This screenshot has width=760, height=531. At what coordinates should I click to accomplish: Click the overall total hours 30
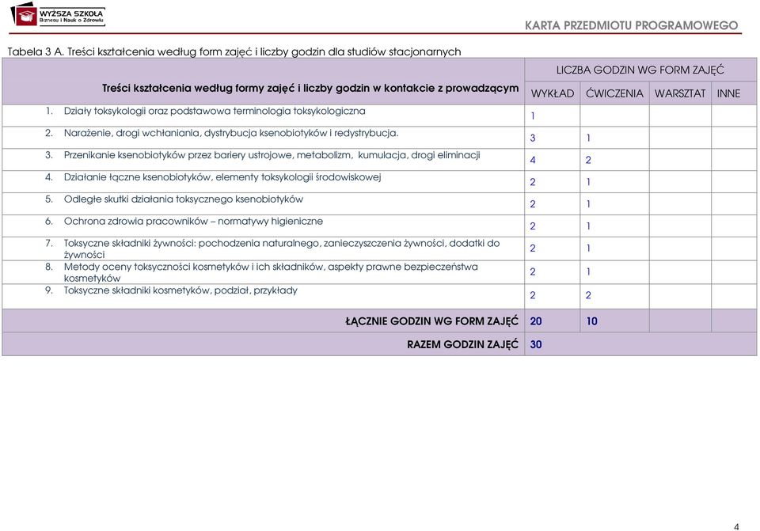(x=536, y=344)
